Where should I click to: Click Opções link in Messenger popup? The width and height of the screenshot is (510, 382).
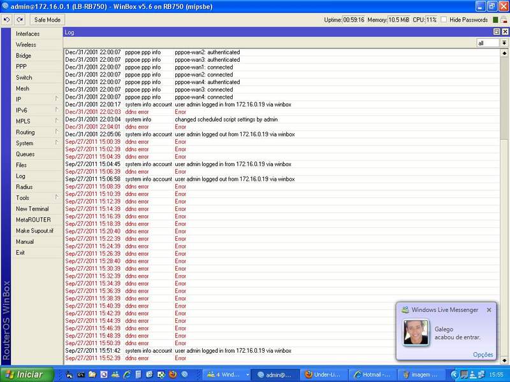[483, 355]
